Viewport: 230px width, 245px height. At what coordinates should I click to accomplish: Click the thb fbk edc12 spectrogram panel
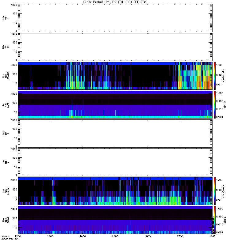tap(115, 76)
